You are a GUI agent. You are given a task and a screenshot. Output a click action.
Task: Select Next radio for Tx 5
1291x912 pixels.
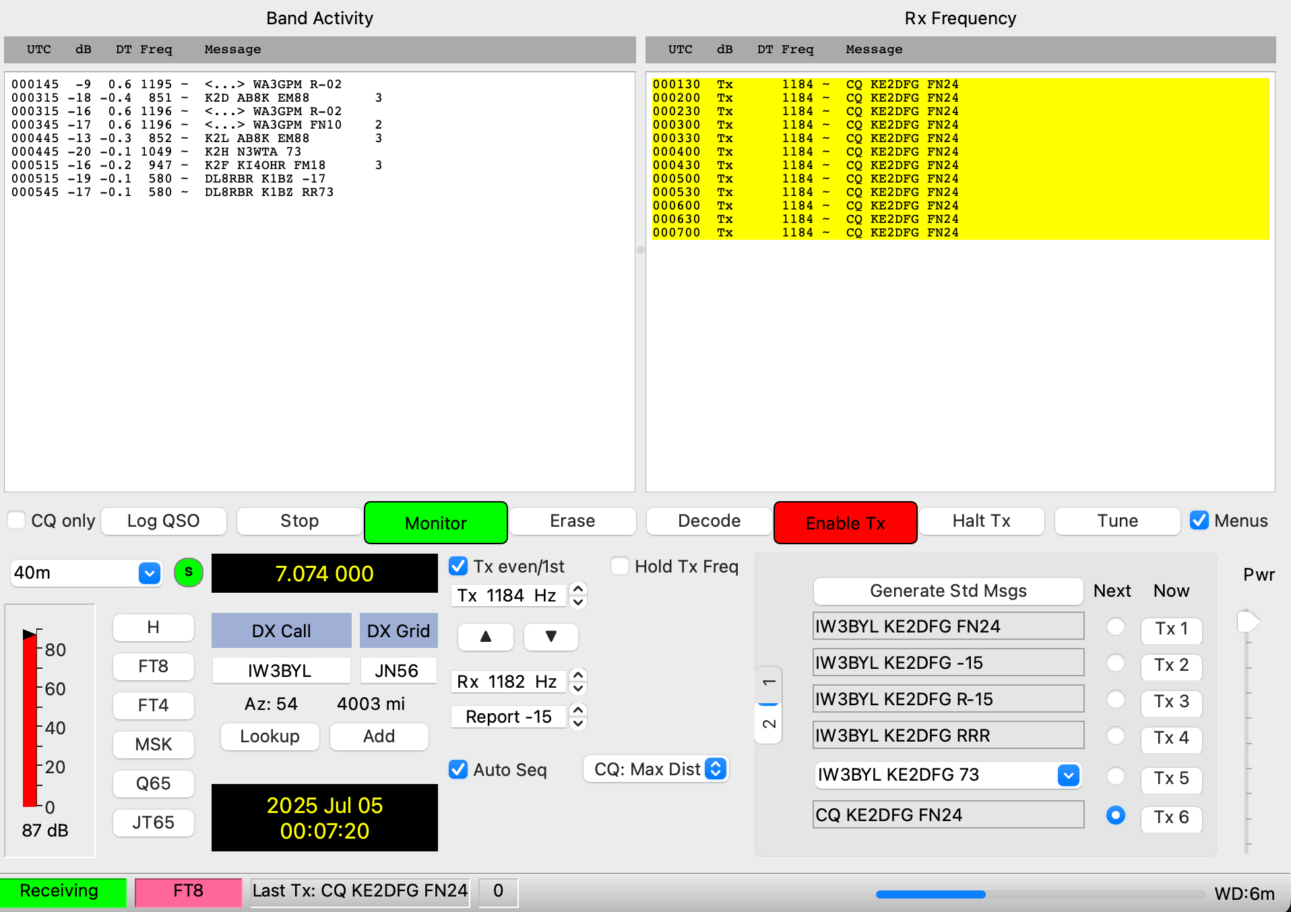[x=1116, y=776]
